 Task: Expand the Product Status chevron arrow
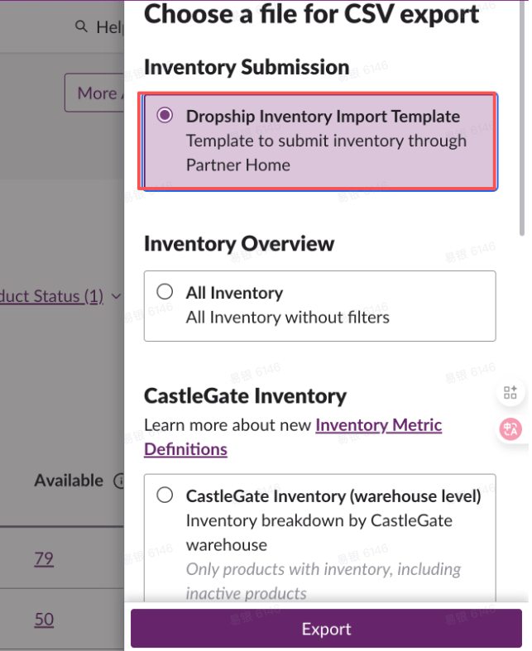coord(116,296)
